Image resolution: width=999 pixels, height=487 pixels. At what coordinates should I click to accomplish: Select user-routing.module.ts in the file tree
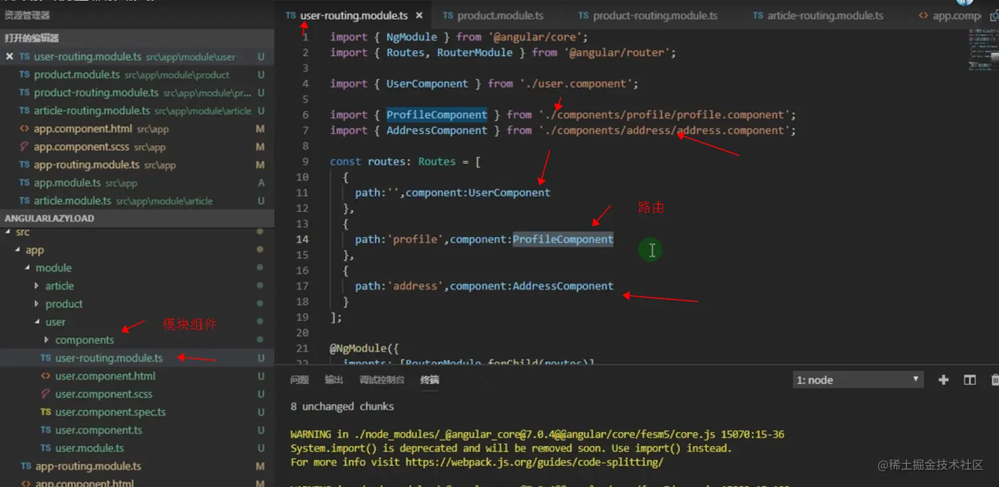(x=137, y=358)
